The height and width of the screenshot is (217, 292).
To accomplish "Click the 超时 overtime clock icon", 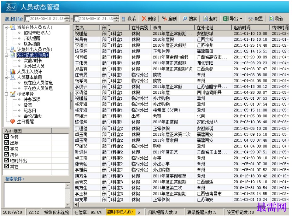I will click(205, 18).
